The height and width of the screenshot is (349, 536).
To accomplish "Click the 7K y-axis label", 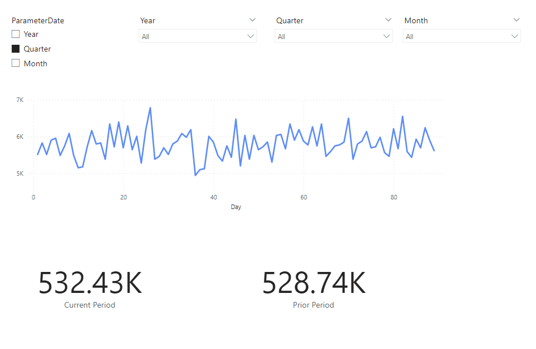I will 20,100.
